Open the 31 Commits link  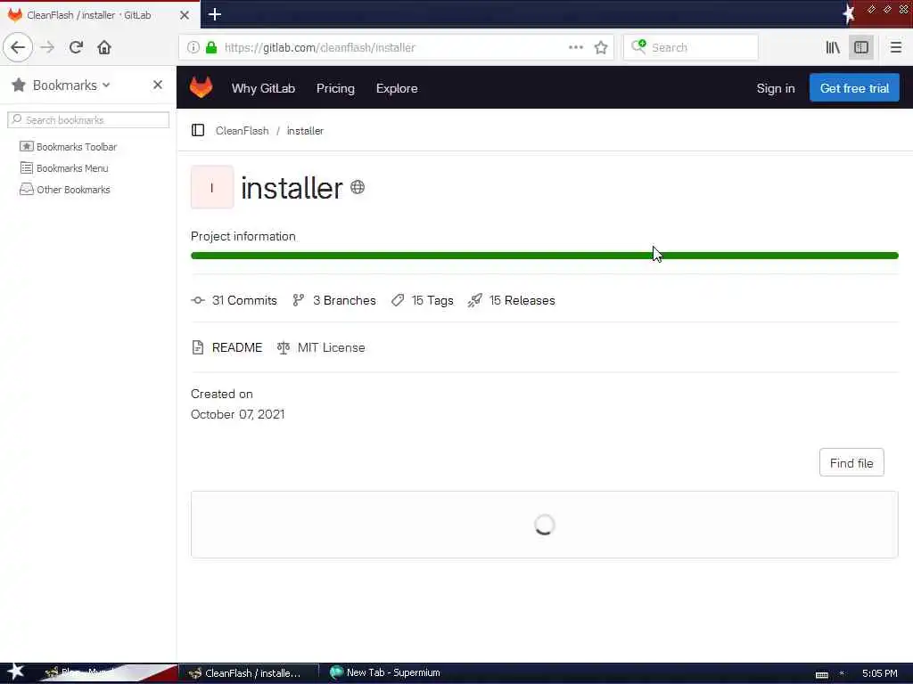click(234, 300)
